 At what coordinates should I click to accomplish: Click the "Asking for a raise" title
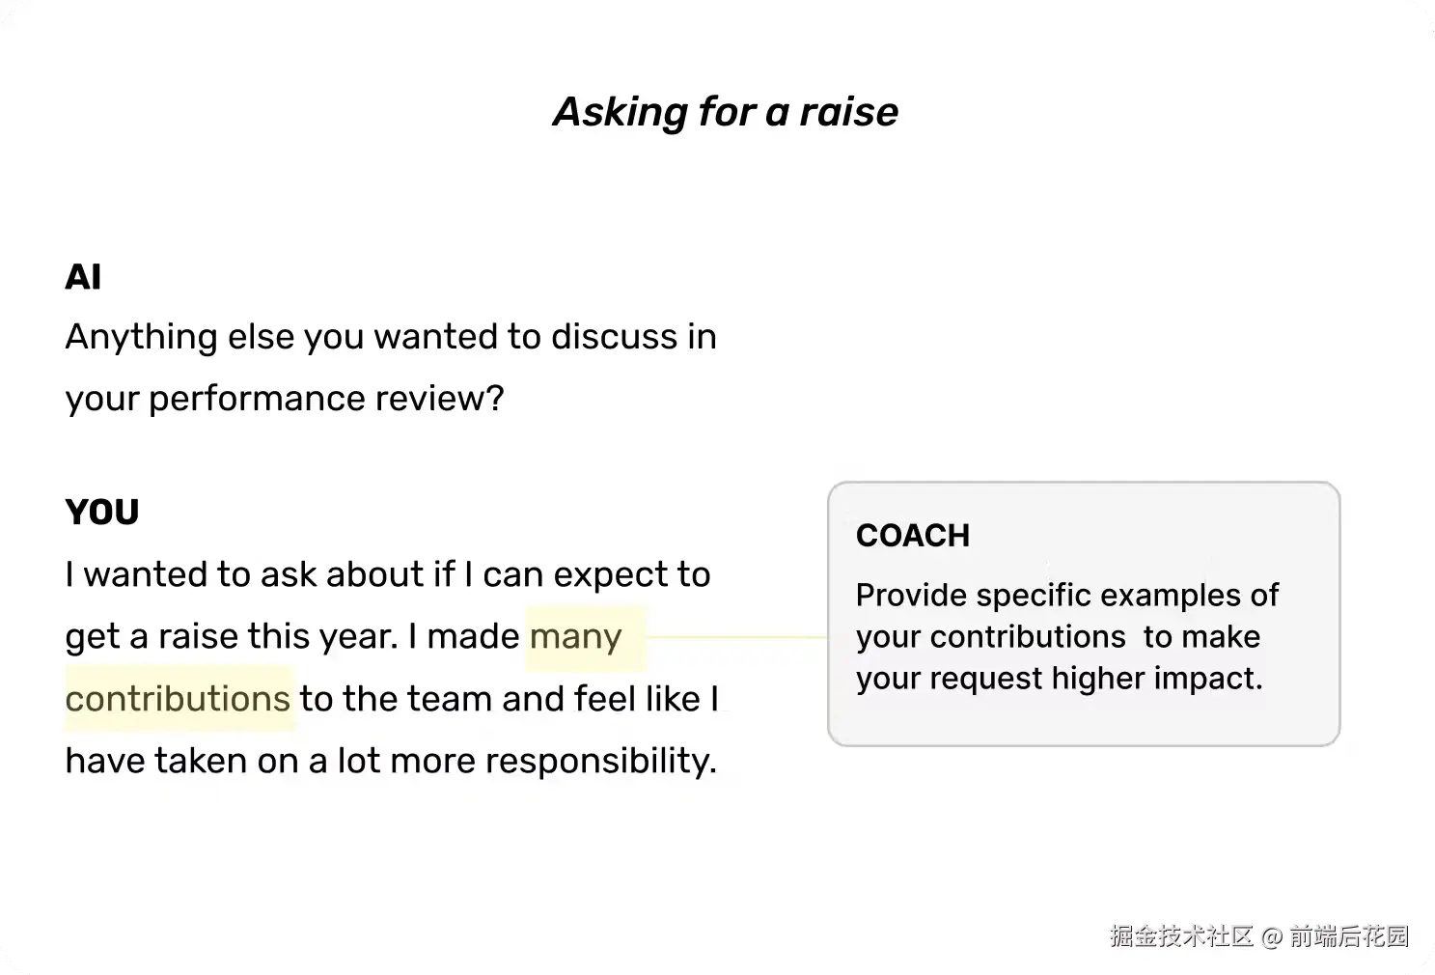coord(725,112)
